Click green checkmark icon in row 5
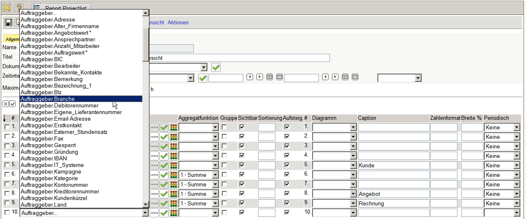Image resolution: width=526 pixels, height=219 pixels. click(164, 165)
